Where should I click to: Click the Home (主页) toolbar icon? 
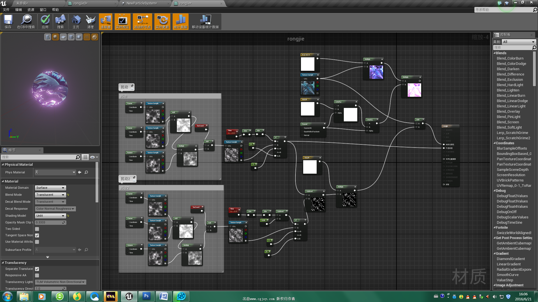coord(76,22)
